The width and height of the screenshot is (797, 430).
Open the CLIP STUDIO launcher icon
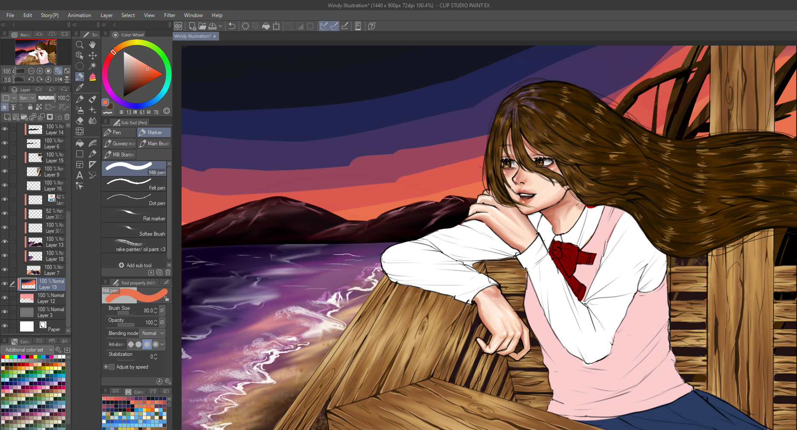point(178,26)
